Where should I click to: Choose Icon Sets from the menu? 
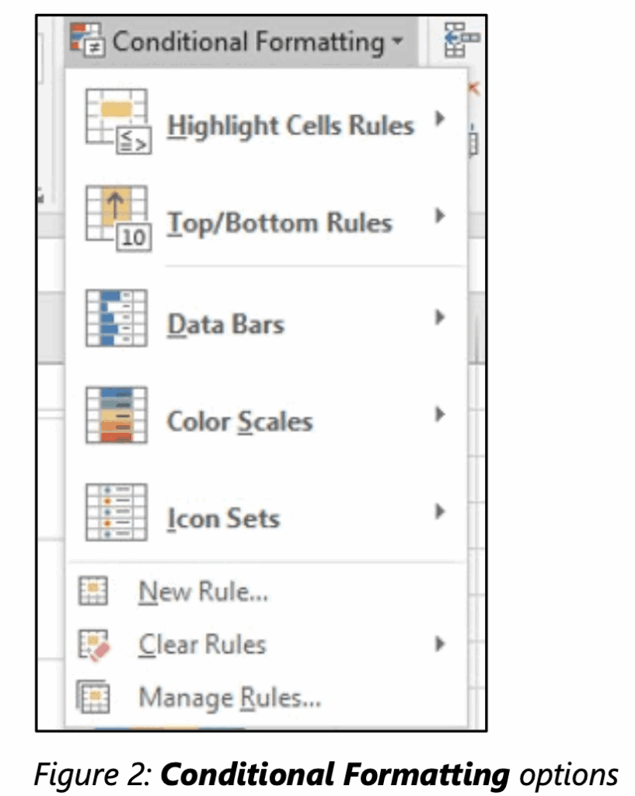pos(222,518)
